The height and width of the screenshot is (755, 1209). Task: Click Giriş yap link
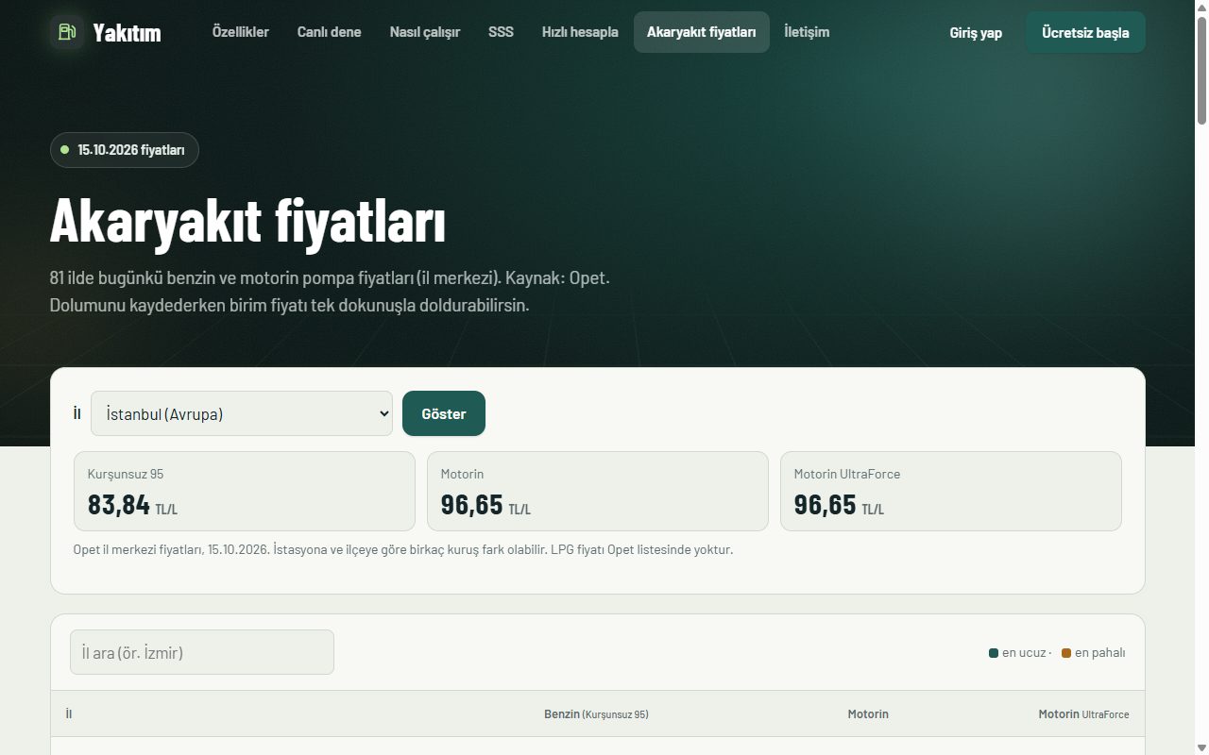[976, 33]
